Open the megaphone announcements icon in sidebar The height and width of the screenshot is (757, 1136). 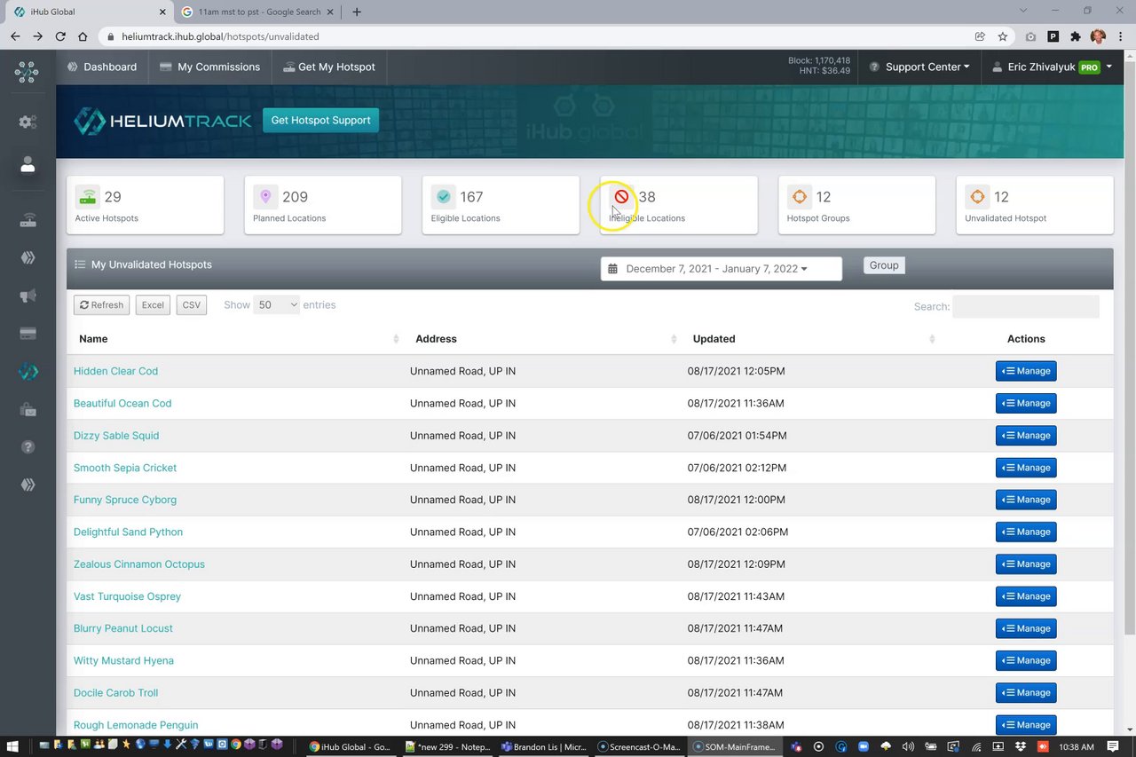click(28, 296)
